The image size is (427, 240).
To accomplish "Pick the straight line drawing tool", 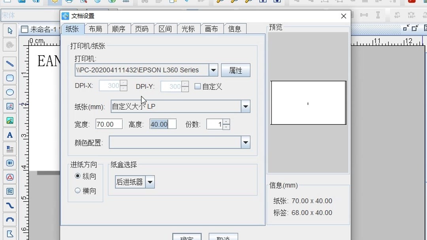I will [x=9, y=64].
